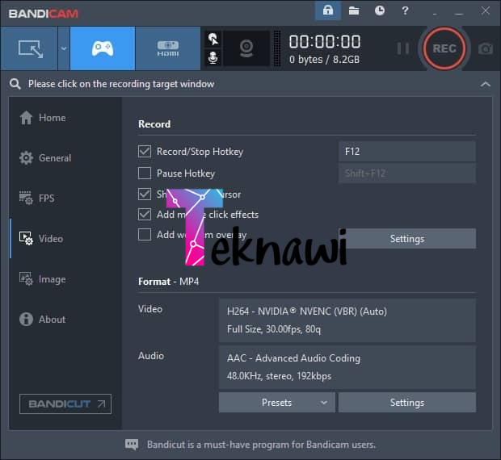Select the Video settings tab
This screenshot has height=460, width=501.
point(41,239)
